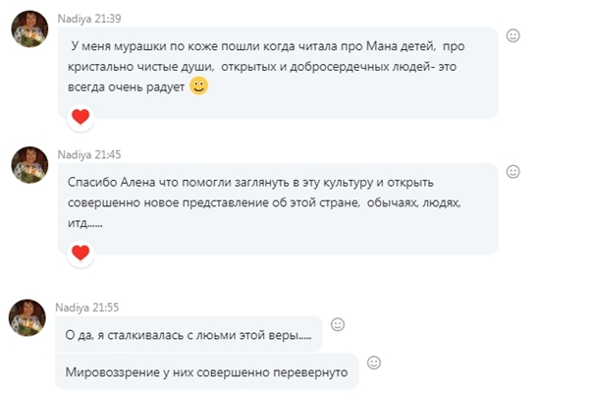Click sender name 'Nadiya' above the third message

(74, 307)
